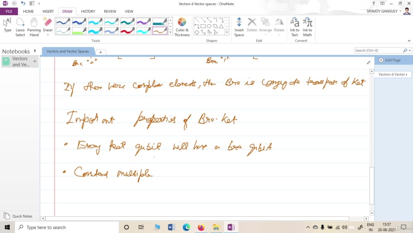The height and width of the screenshot is (233, 413).
Task: Select the triangle shape
Action: point(221,26)
